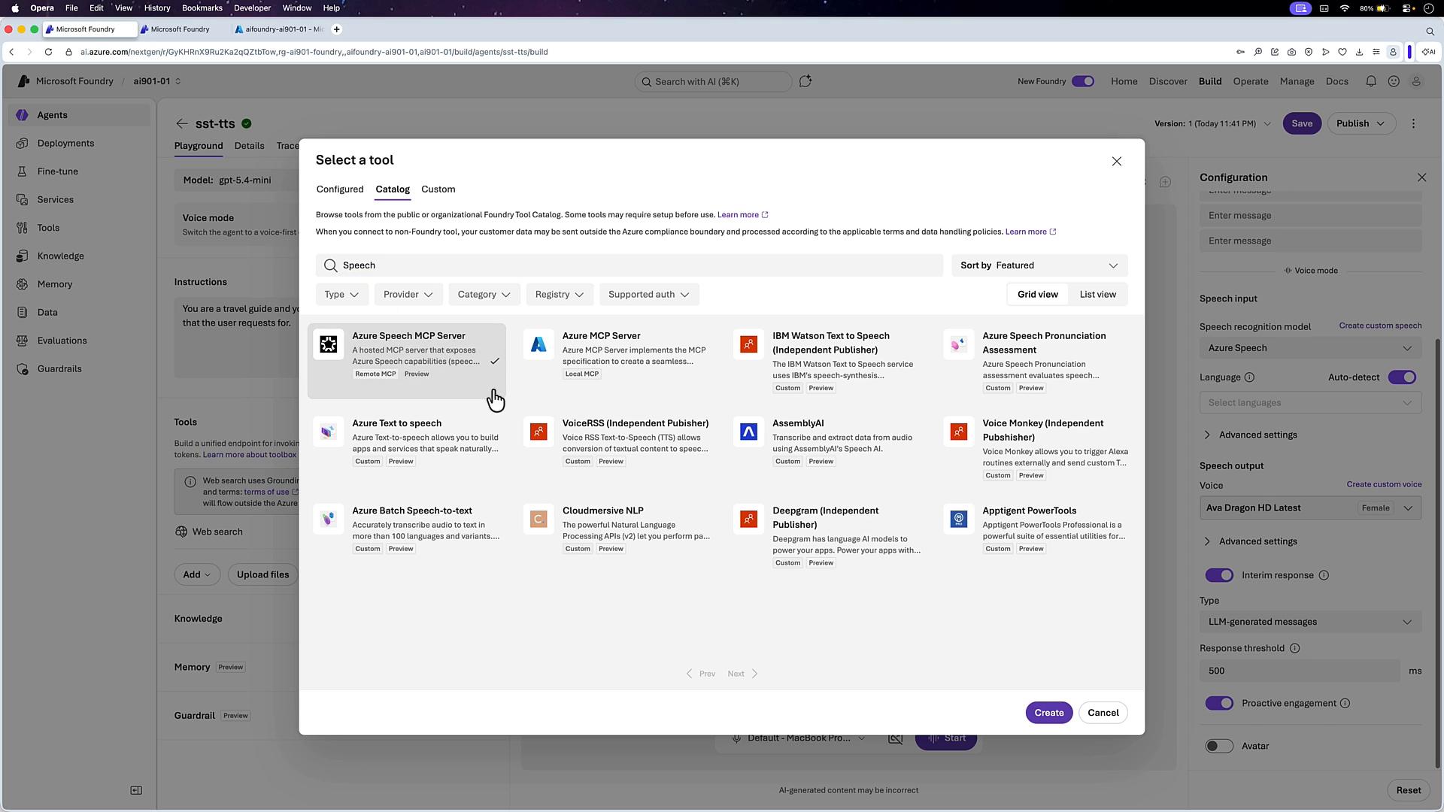Viewport: 1444px width, 812px height.
Task: Select the Azure Batch Speech-to-text icon
Action: pos(329,519)
